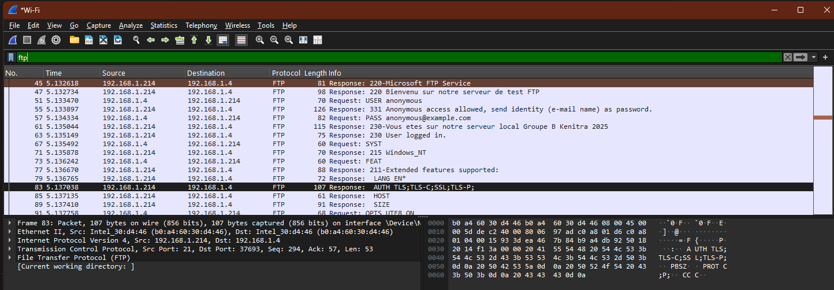Image resolution: width=834 pixels, height=290 pixels.
Task: Expand the File Transfer Protocol (FTP) tree
Action: coord(11,258)
